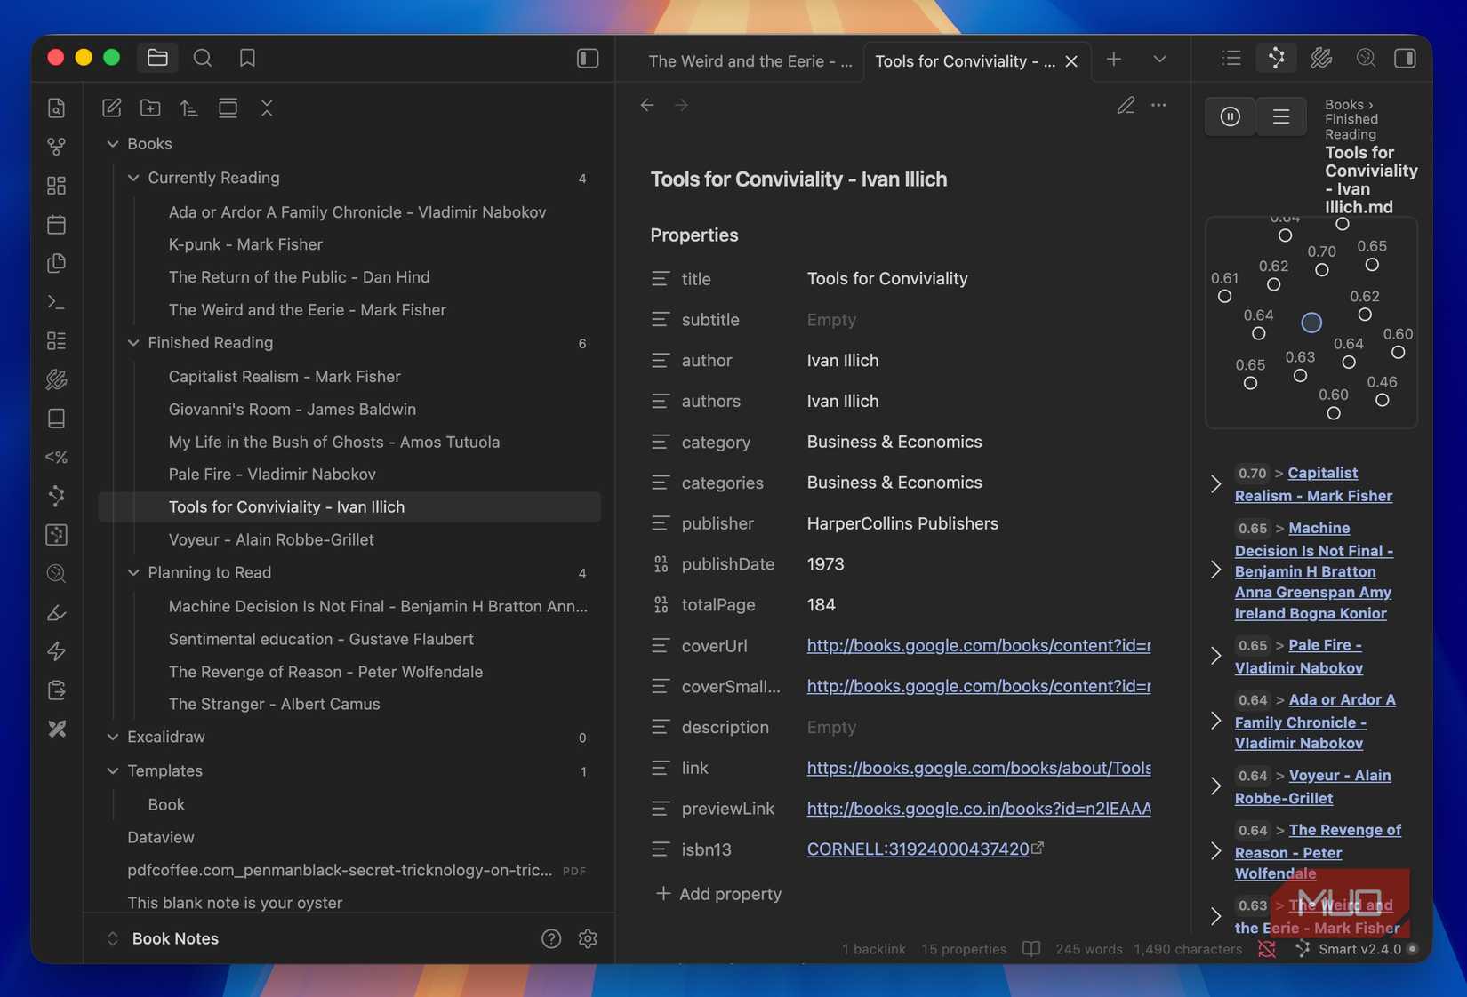Click the 0.70 node in graph
The width and height of the screenshot is (1467, 997).
pyautogui.click(x=1322, y=270)
